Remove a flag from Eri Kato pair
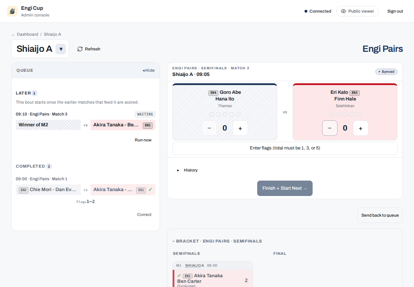 tap(330, 128)
